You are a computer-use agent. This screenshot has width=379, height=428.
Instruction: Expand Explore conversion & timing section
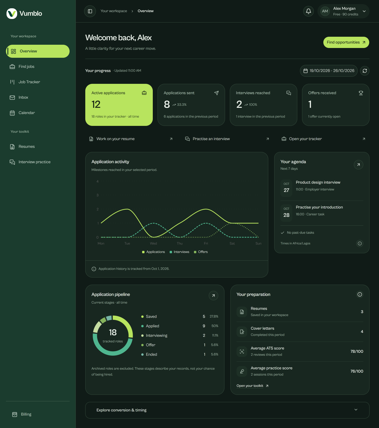tap(227, 410)
